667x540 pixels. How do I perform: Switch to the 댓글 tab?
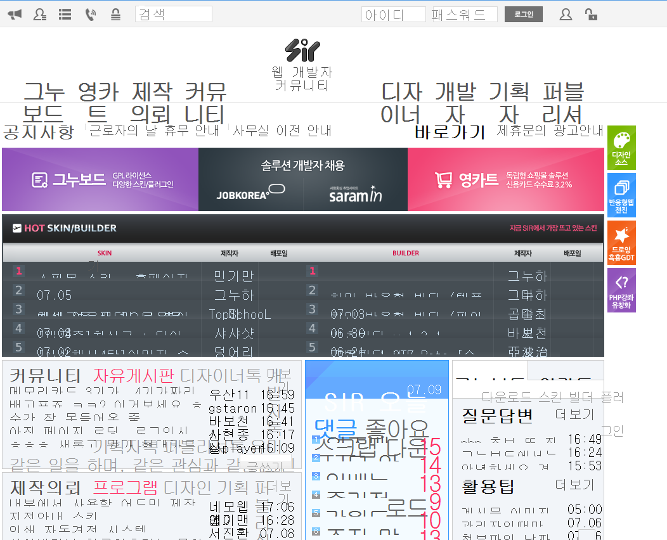click(335, 428)
